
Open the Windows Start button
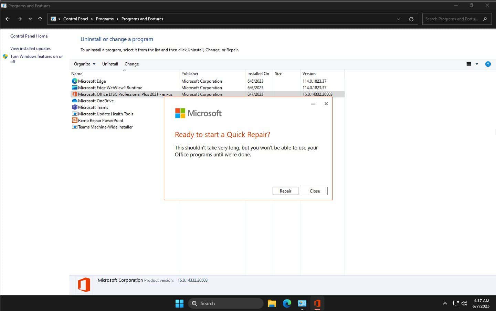(x=180, y=303)
